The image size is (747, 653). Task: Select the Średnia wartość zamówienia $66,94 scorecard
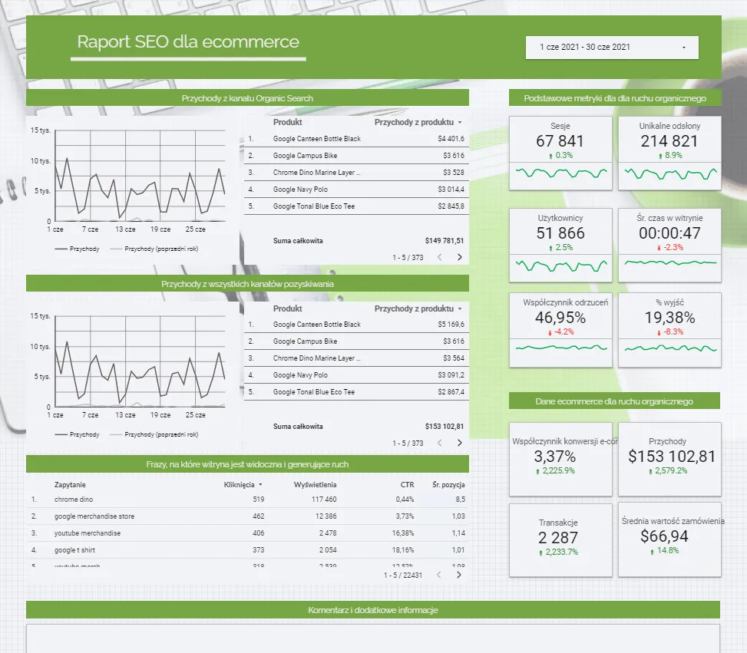click(669, 540)
